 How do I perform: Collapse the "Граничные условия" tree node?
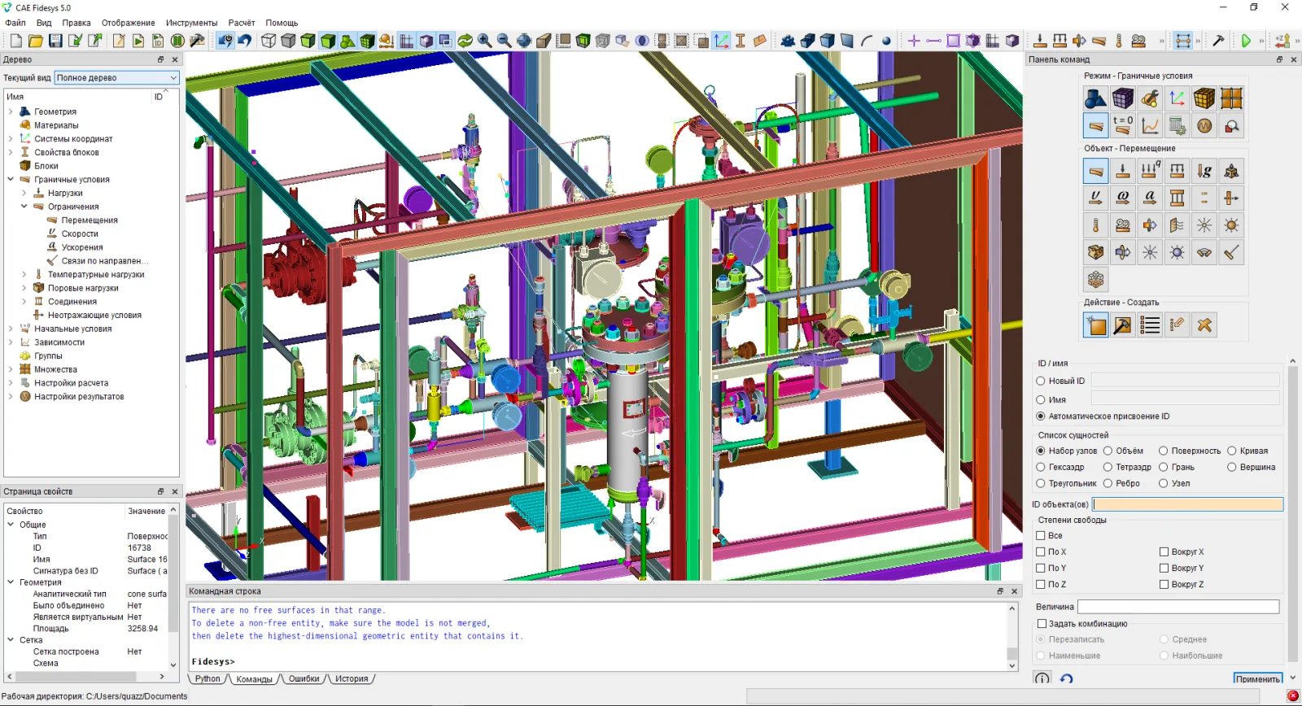click(11, 179)
